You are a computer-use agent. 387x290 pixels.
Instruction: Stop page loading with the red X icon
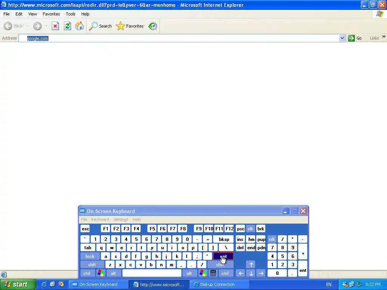coord(55,26)
